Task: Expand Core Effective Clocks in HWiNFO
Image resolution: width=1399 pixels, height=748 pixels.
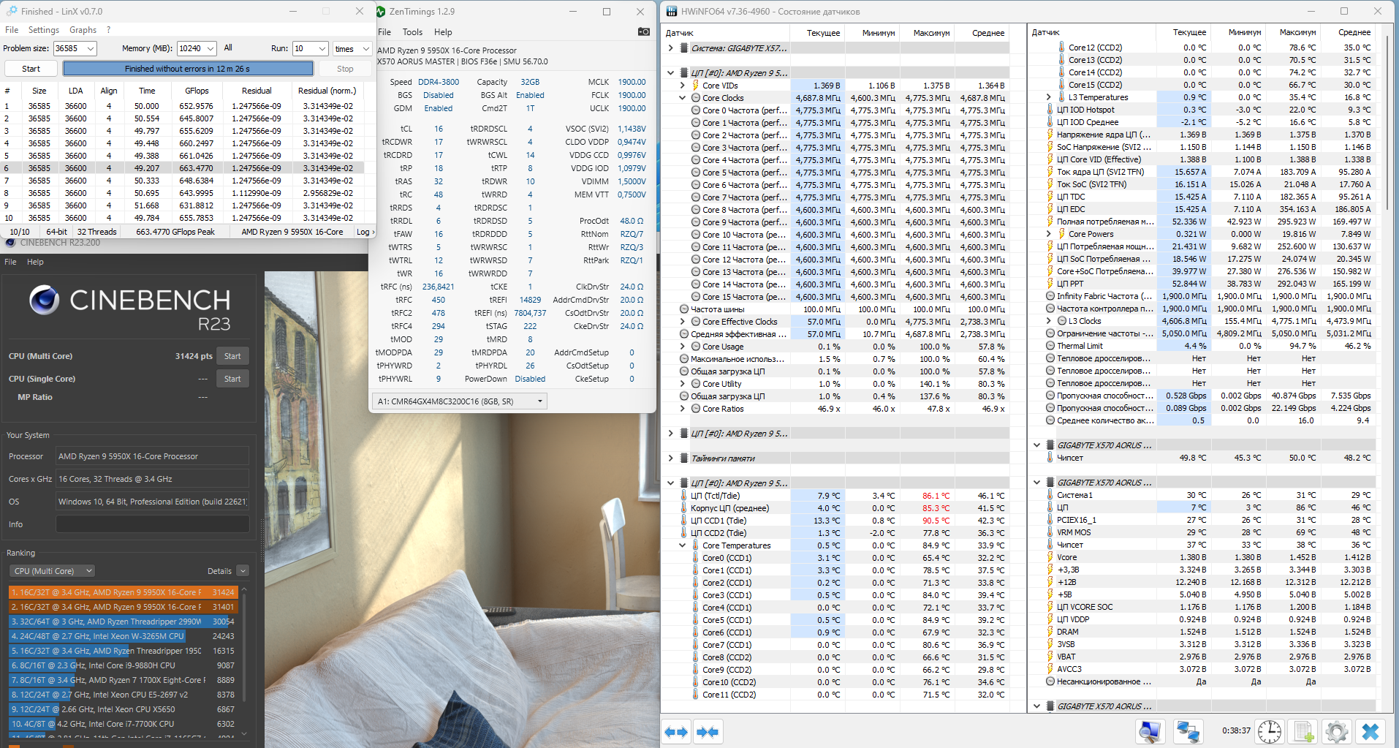Action: pyautogui.click(x=682, y=322)
